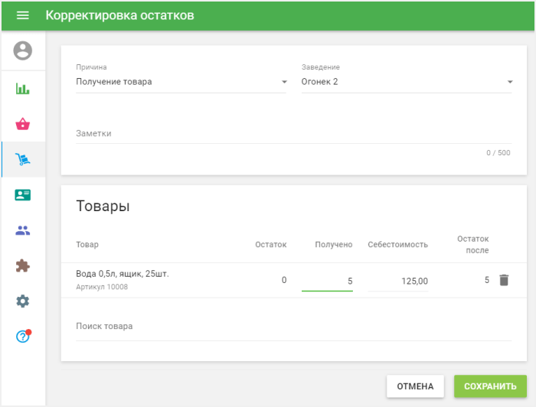Open the user account avatar

(x=22, y=50)
